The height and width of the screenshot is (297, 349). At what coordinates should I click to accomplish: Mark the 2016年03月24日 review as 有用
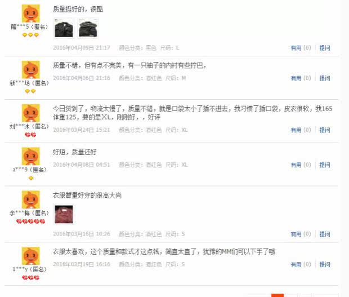coord(301,130)
